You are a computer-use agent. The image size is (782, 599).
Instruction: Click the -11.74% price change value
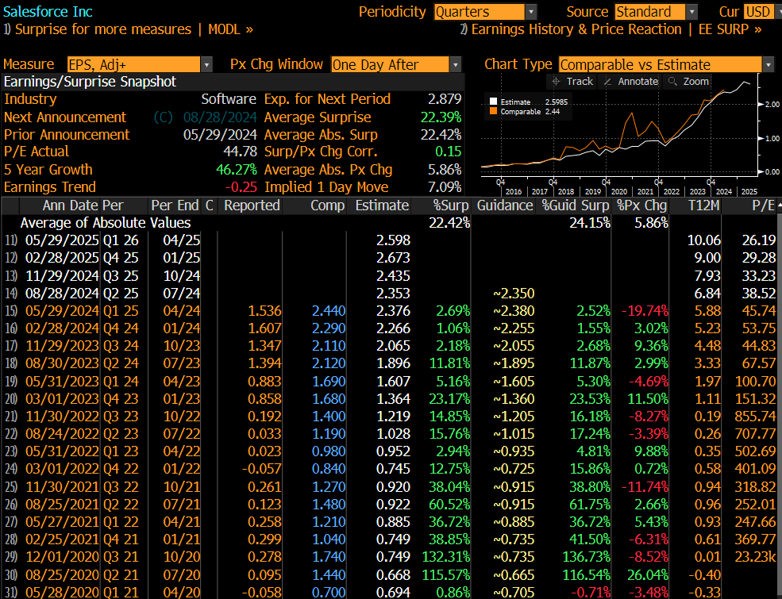[644, 487]
